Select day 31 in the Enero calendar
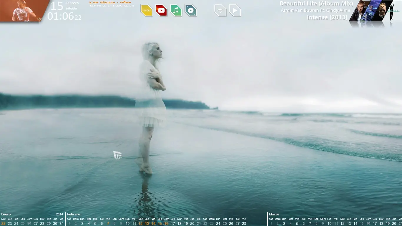Screen dimensions: 402x226 click(62, 224)
